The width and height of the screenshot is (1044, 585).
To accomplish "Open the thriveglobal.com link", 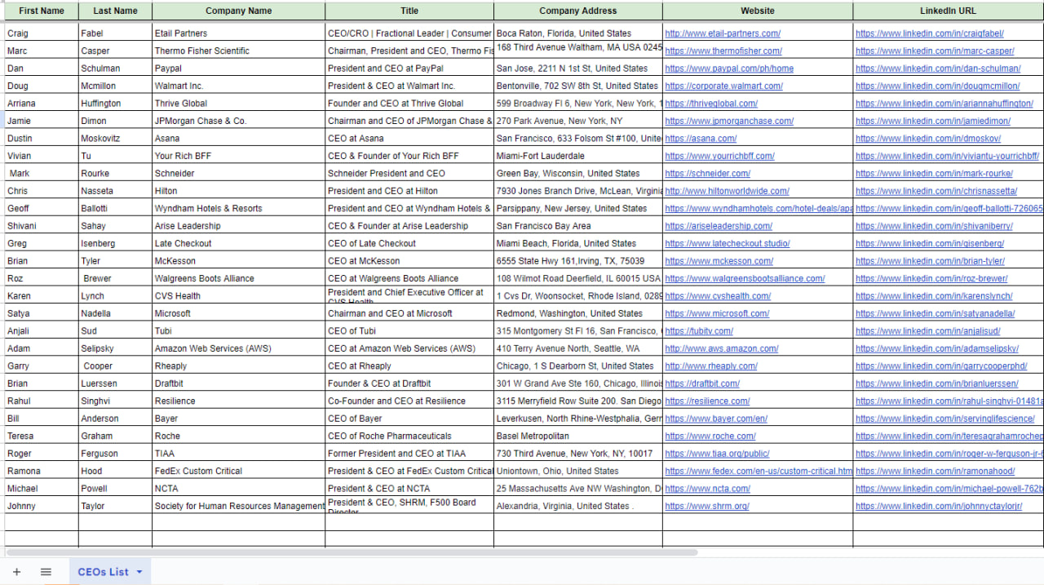I will (x=711, y=104).
